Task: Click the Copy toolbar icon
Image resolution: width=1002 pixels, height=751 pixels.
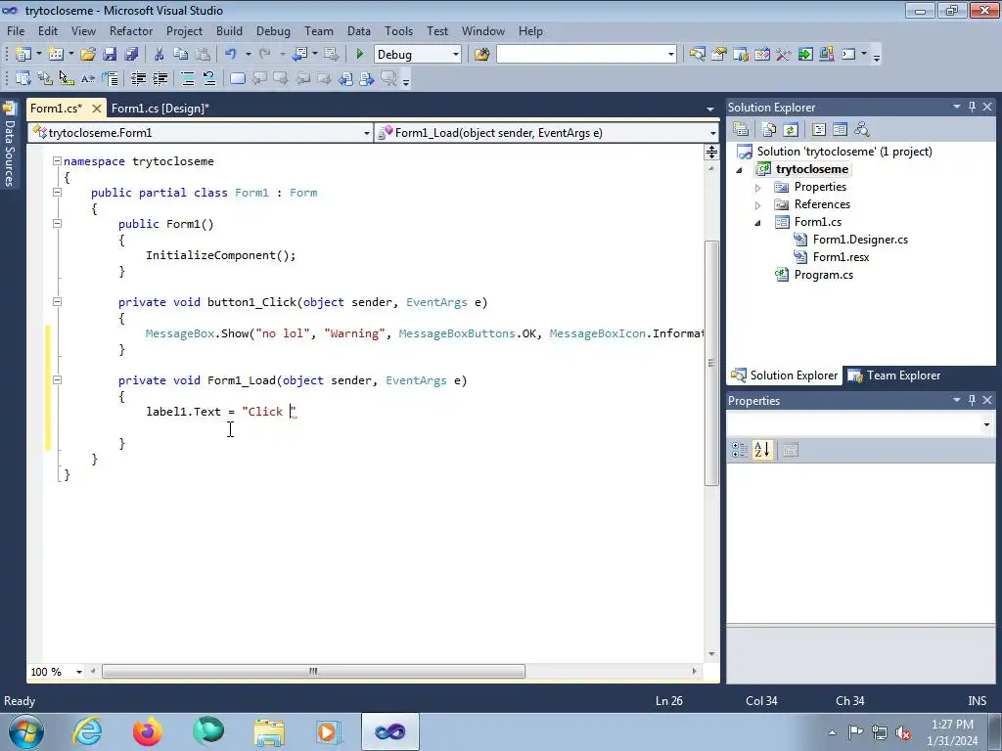Action: [181, 55]
